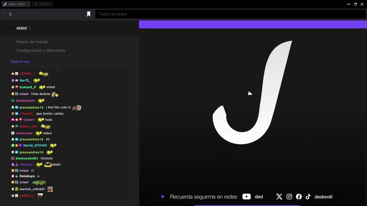
Task: Click username themoonkidtv in chat
Action: [x=27, y=159]
